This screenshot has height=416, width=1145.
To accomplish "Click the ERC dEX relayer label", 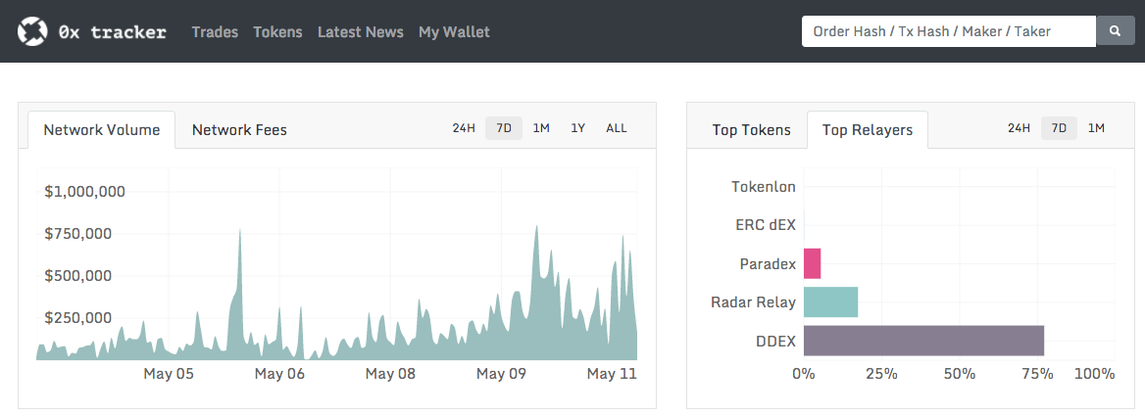I will coord(766,225).
